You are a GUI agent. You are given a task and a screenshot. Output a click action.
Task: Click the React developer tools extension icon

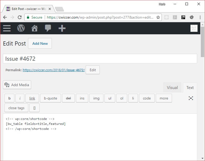pos(167,17)
